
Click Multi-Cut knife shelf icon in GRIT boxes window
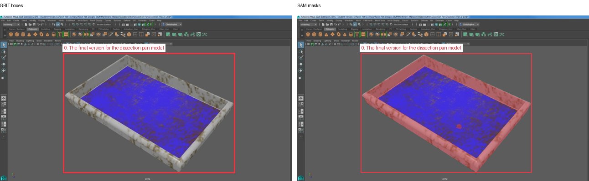coord(111,35)
